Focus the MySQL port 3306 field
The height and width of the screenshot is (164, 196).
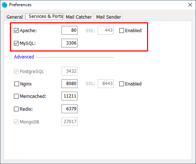pos(69,43)
